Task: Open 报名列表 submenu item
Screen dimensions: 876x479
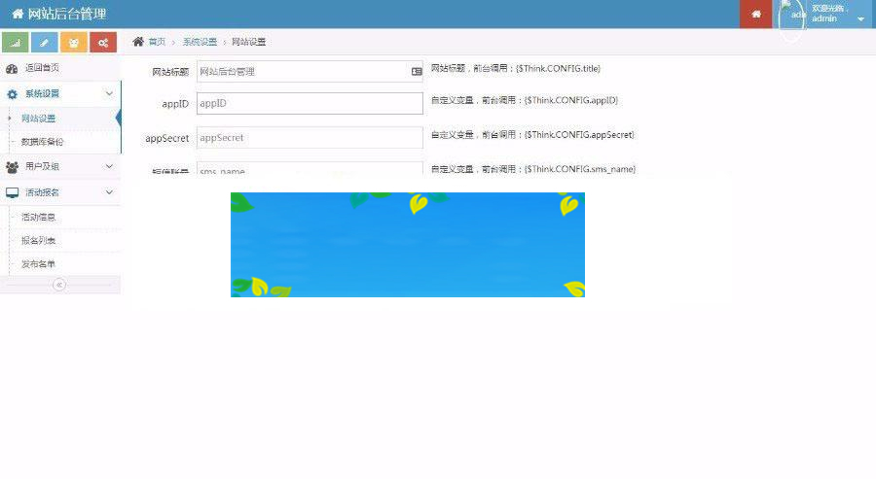Action: [39, 240]
